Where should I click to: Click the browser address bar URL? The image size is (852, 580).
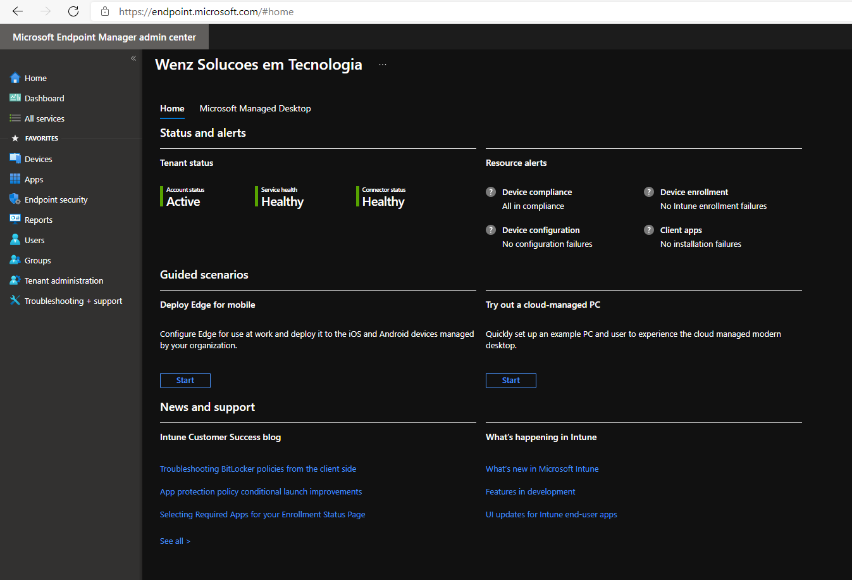coord(206,11)
